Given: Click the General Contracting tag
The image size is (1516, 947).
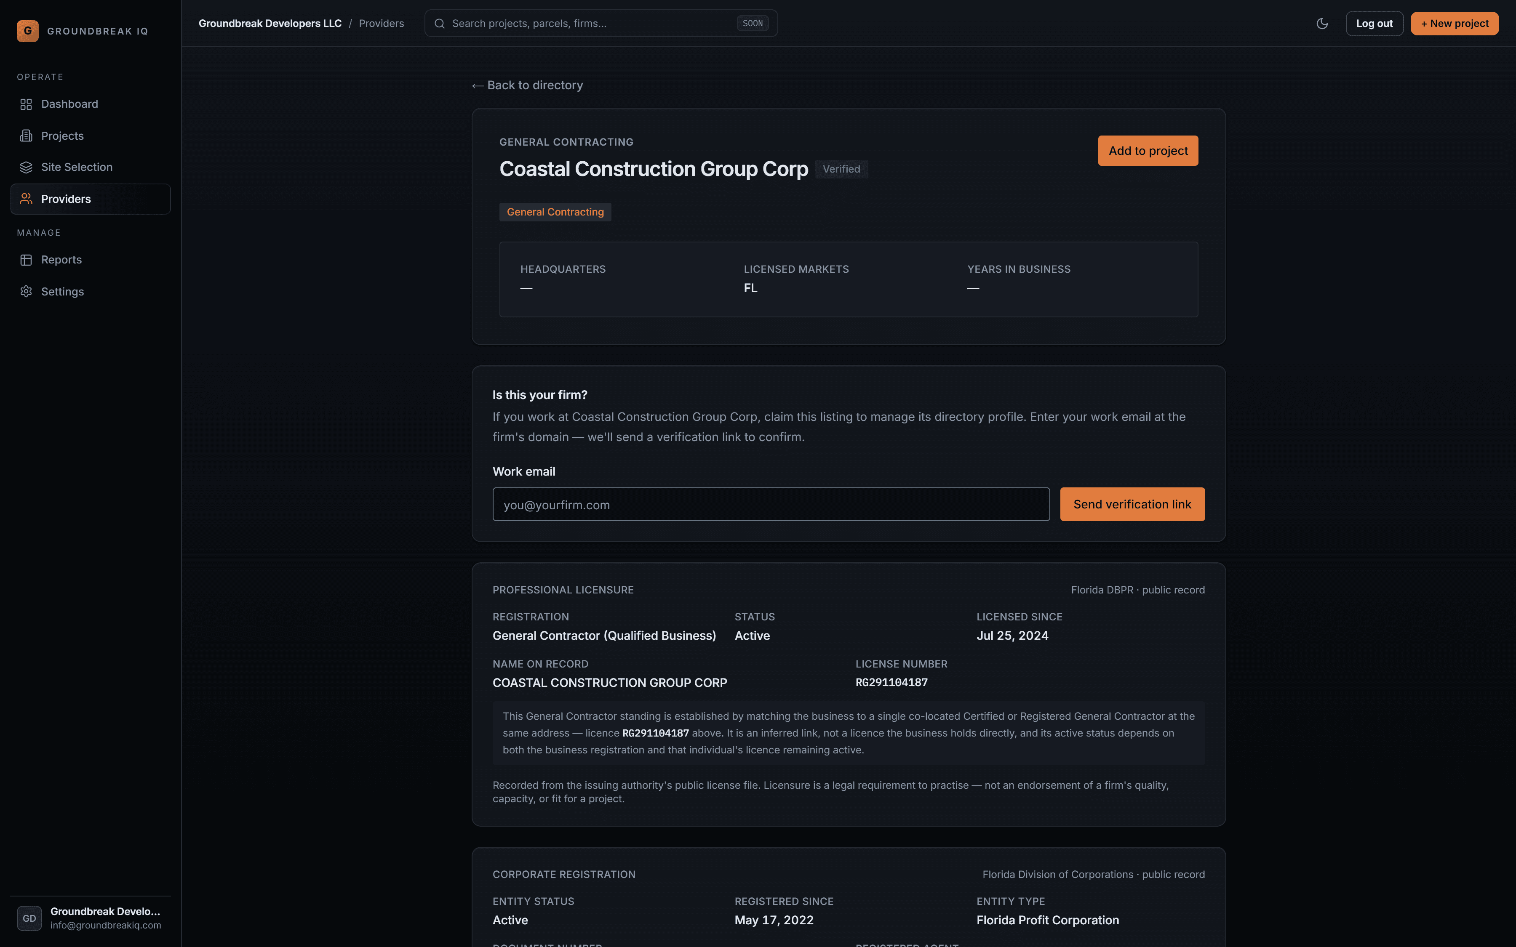Looking at the screenshot, I should 555,212.
